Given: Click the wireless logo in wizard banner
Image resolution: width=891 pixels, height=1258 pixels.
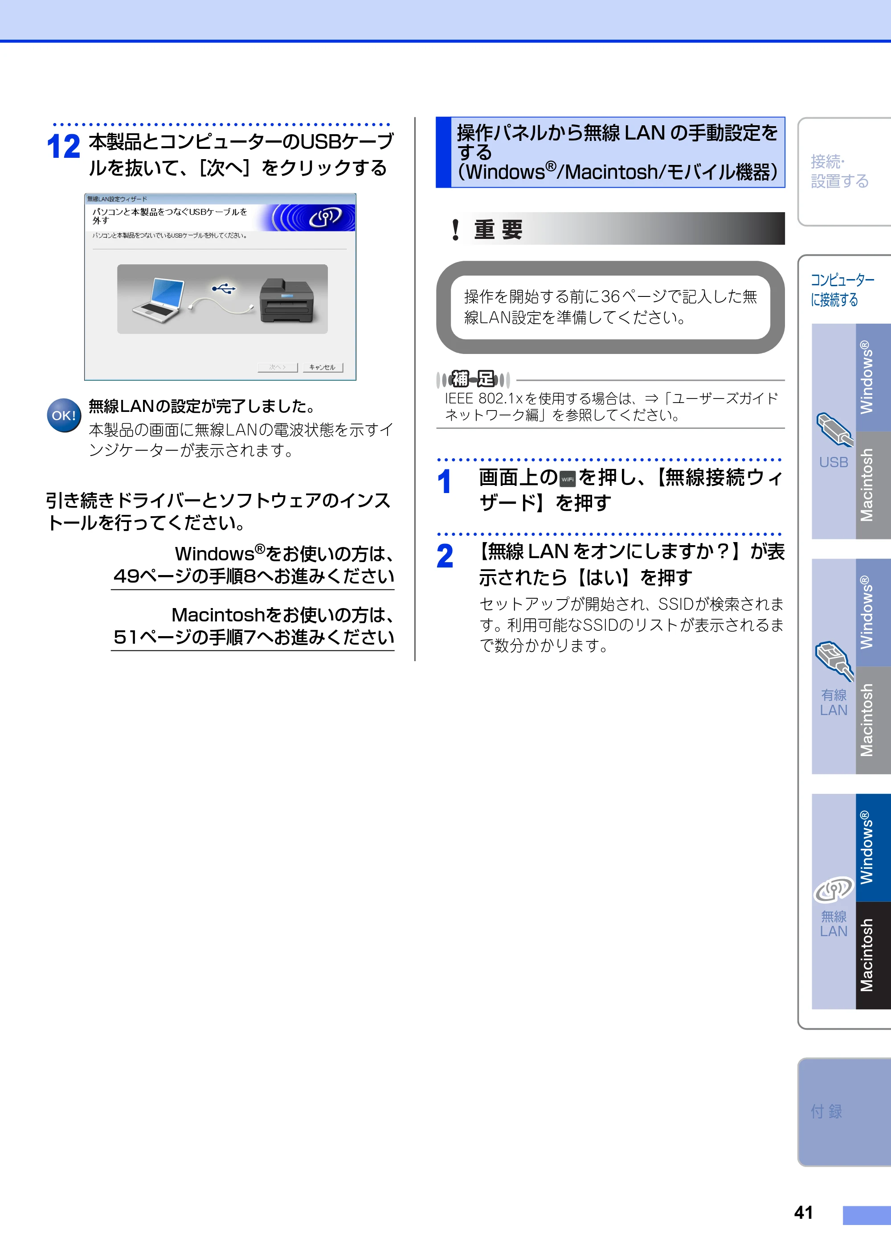Looking at the screenshot, I should (x=325, y=218).
